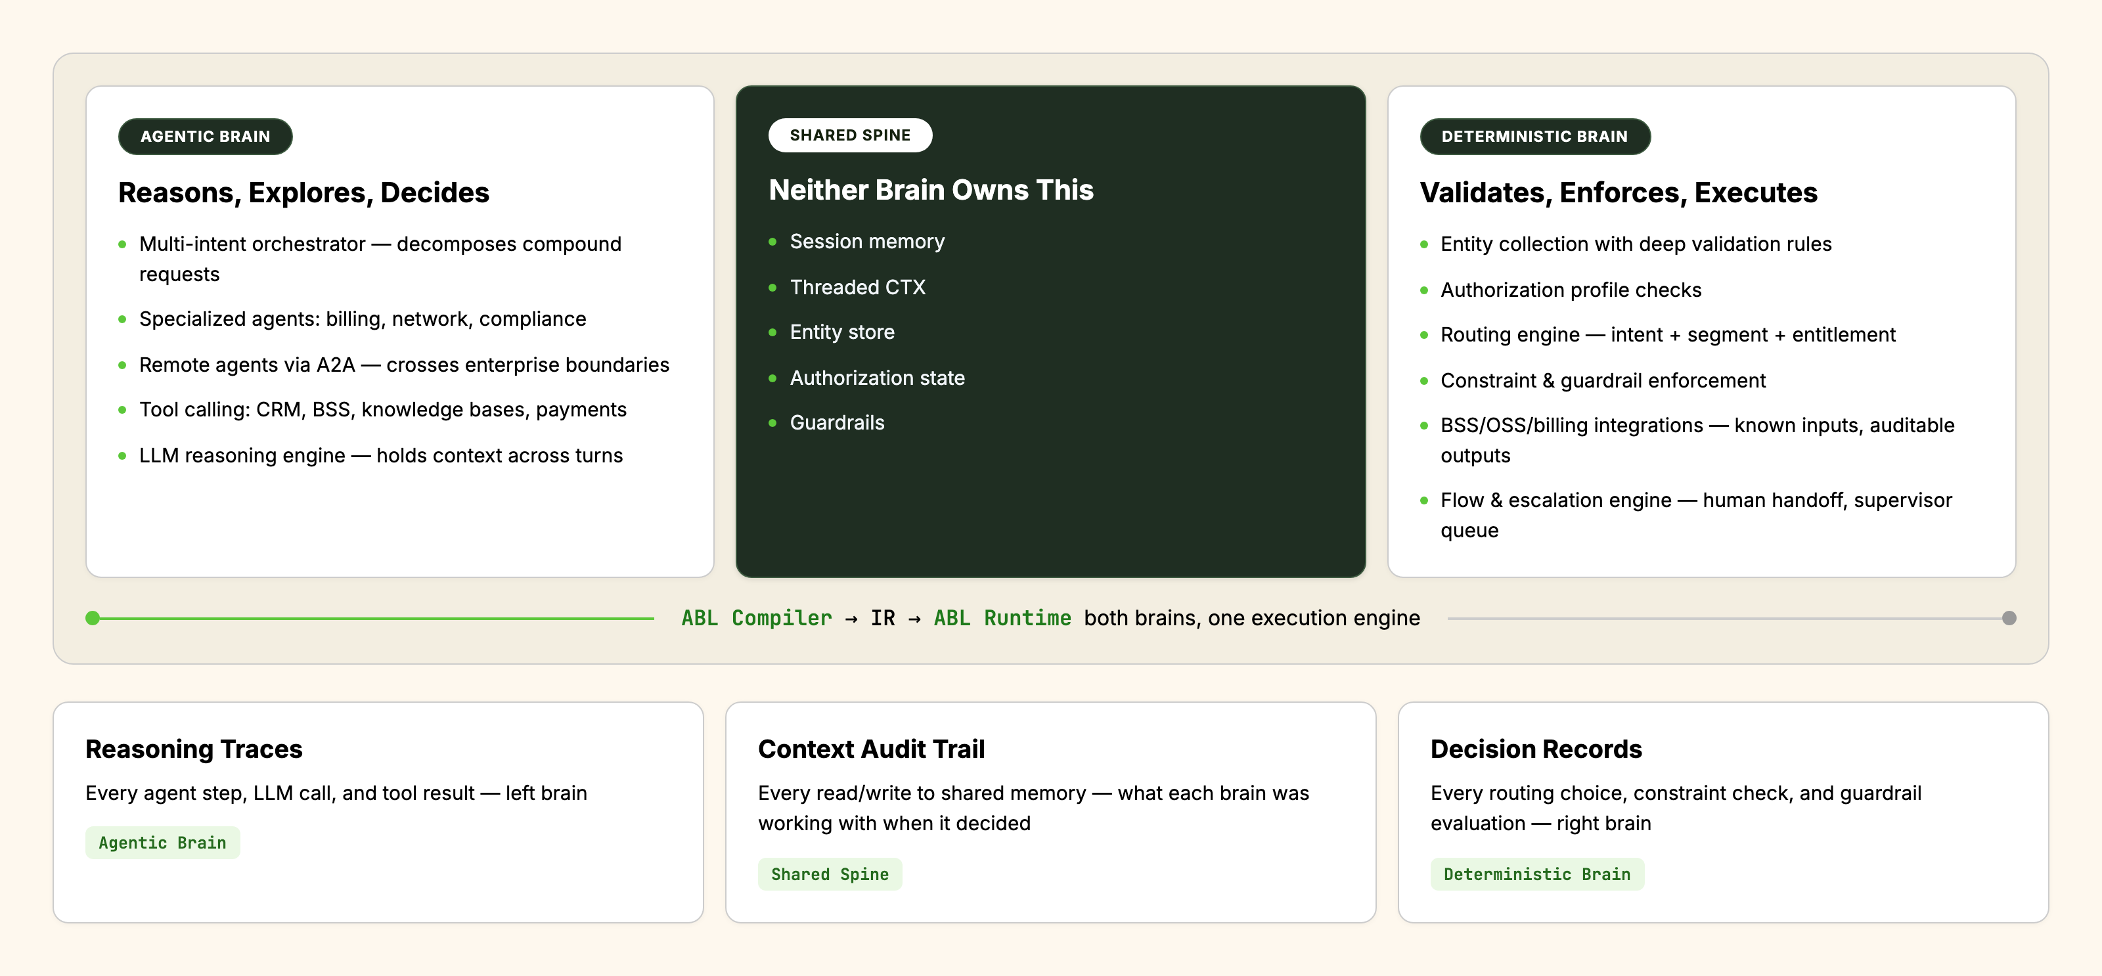Image resolution: width=2102 pixels, height=976 pixels.
Task: Click 'both brains, one execution engine' text
Action: [1252, 618]
